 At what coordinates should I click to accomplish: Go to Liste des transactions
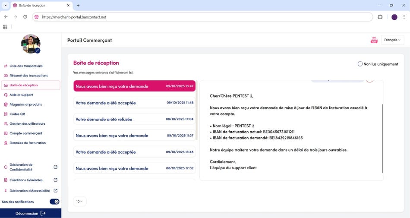pos(26,66)
